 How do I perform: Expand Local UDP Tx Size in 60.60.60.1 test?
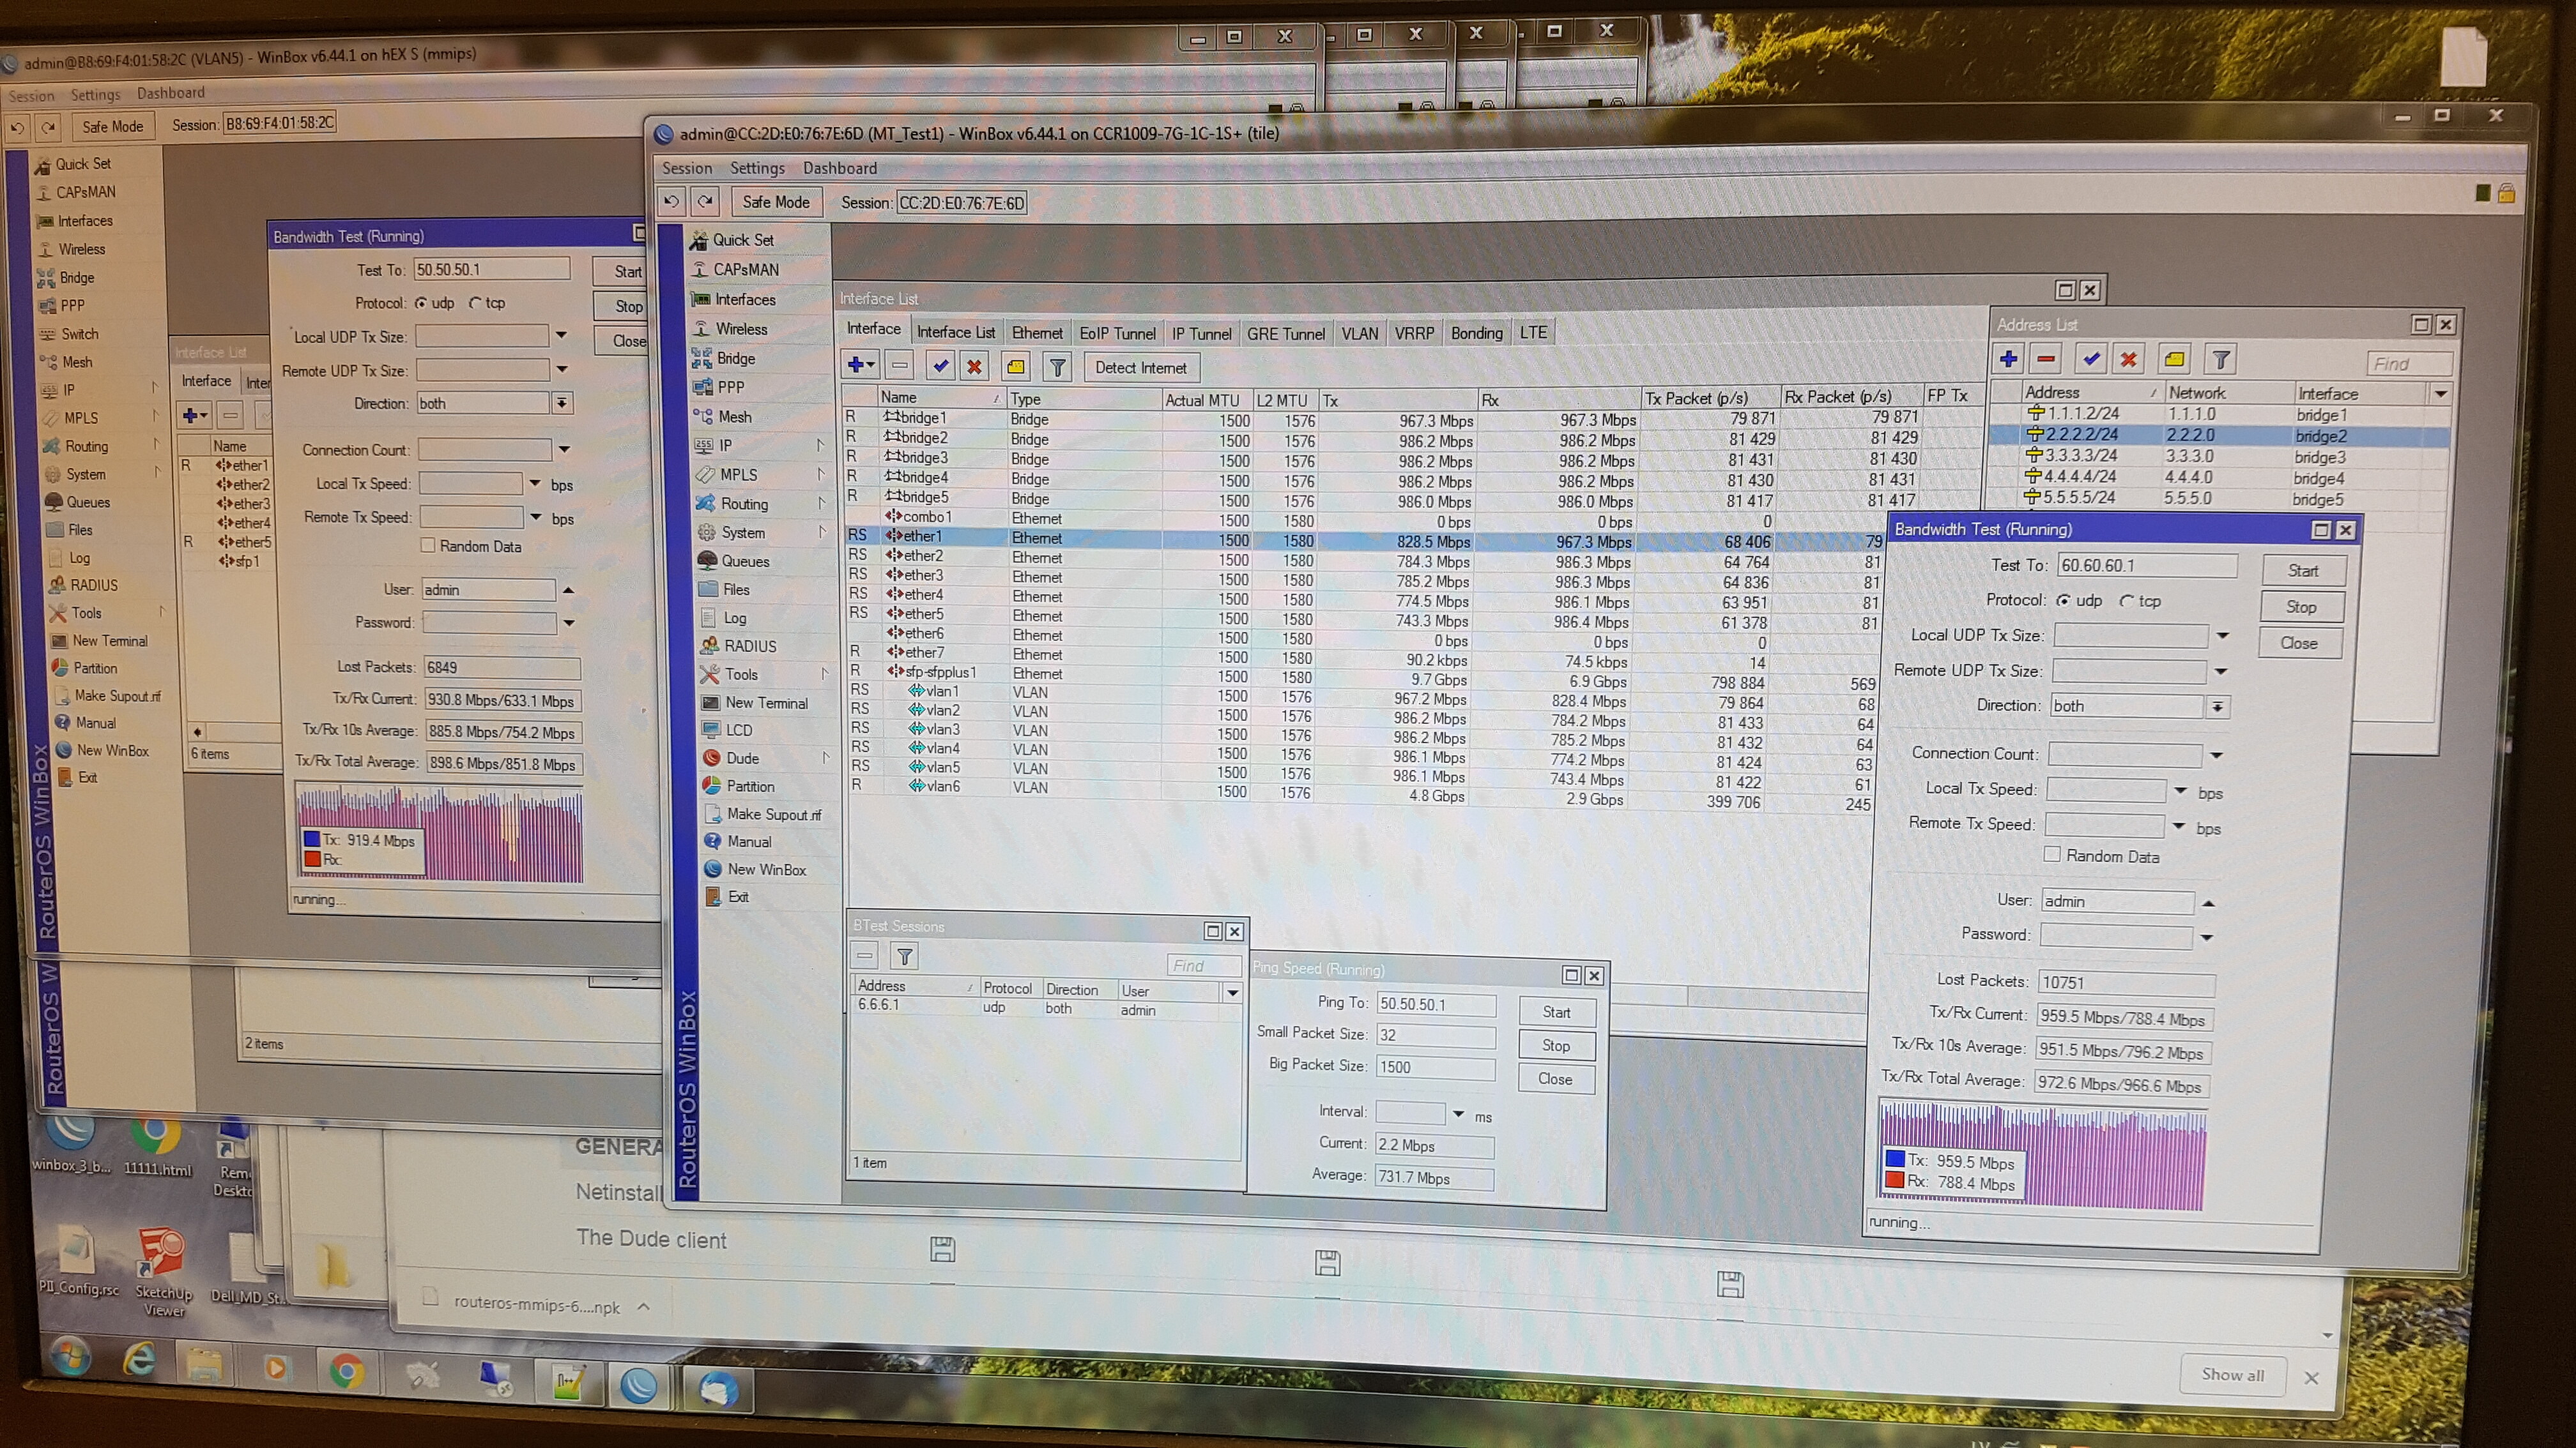pos(2222,635)
